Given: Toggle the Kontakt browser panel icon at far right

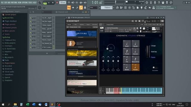Looking at the screenshot, I should pos(162,21).
